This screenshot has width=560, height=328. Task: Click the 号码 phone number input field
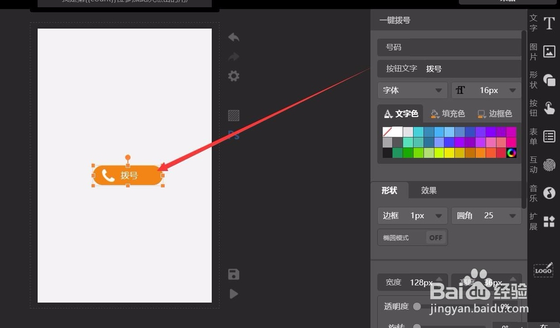448,47
